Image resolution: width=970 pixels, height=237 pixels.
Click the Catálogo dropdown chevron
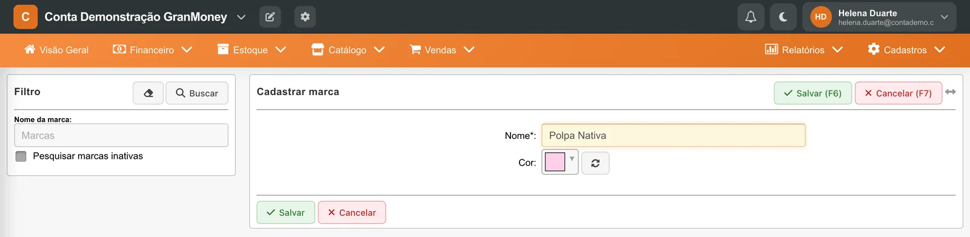(380, 50)
